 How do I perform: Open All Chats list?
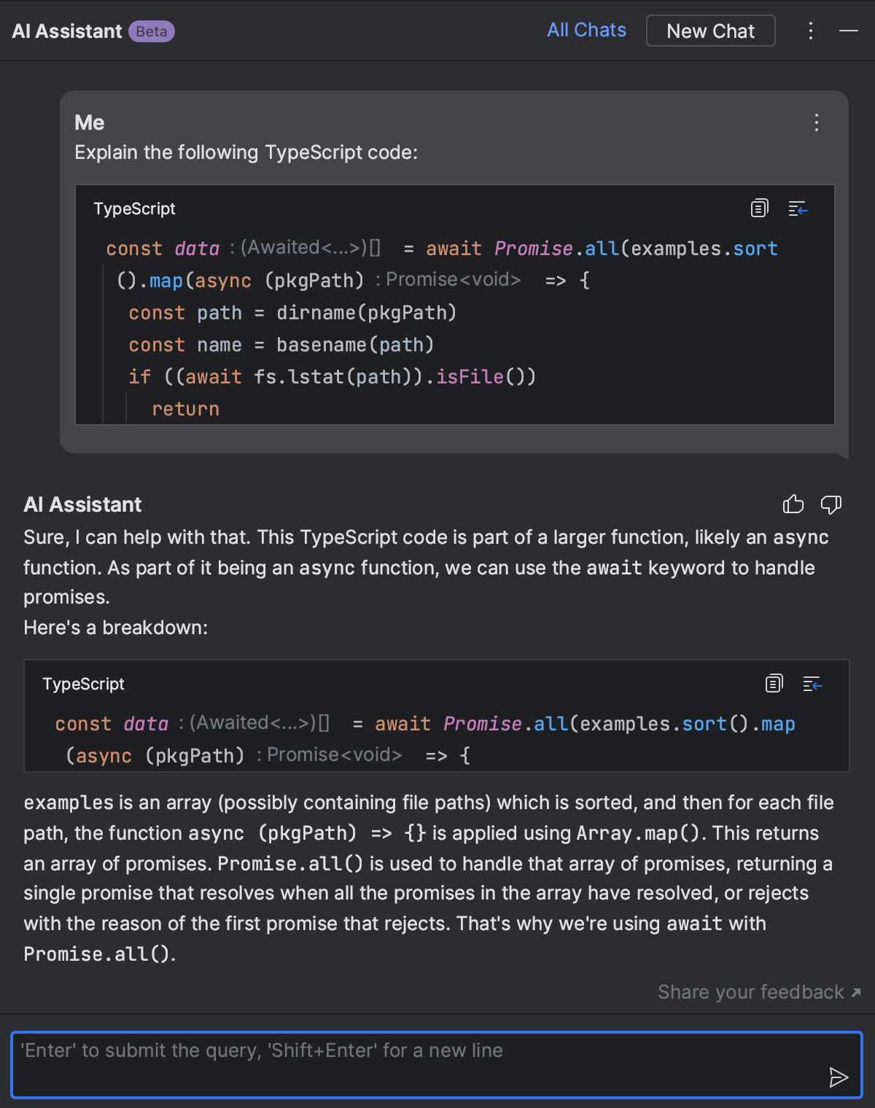586,31
